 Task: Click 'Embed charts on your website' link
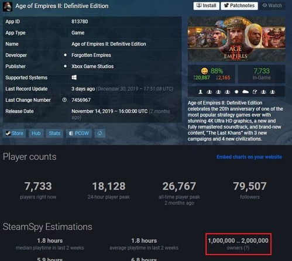(x=249, y=157)
